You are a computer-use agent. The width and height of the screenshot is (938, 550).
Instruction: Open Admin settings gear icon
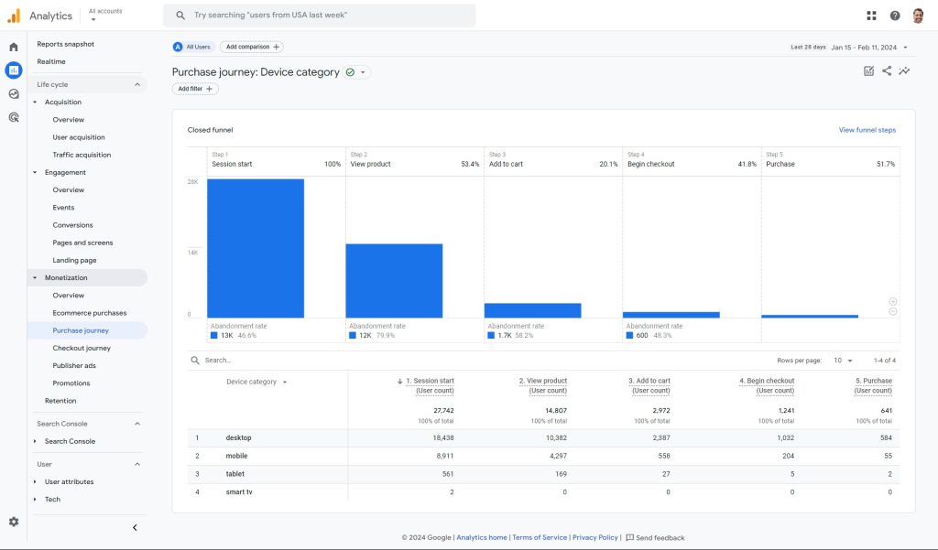(13, 522)
